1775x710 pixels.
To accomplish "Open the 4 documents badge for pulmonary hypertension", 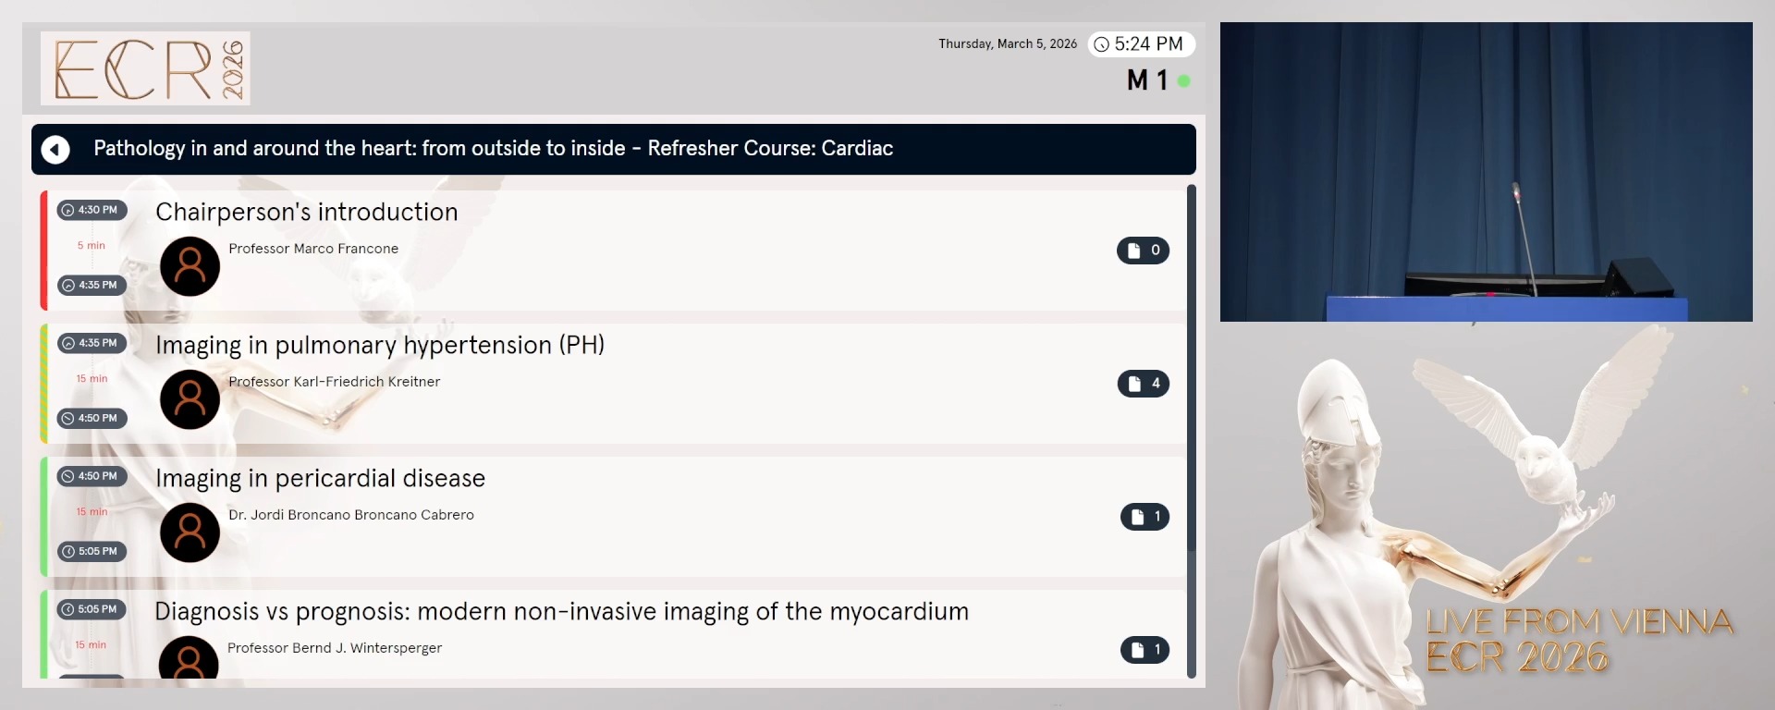I will (x=1143, y=384).
